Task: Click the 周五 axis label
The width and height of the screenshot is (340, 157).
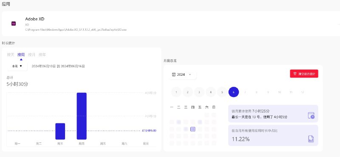Action: pyautogui.click(x=103, y=143)
